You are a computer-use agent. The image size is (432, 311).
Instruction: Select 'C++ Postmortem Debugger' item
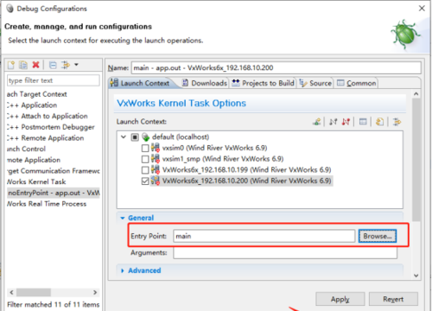point(51,127)
